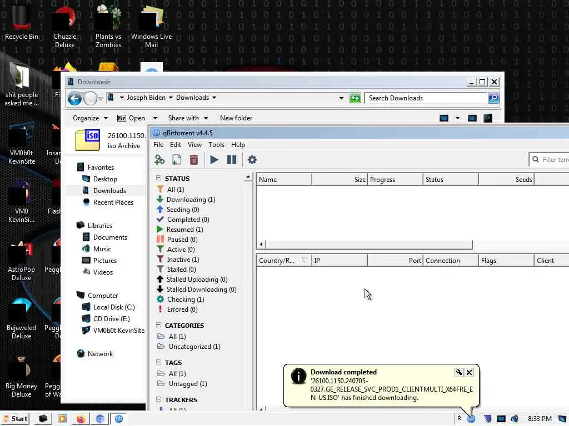Select the 26100.1150 iso Archive file
Screen dimensions: 569x426
[x=110, y=140]
